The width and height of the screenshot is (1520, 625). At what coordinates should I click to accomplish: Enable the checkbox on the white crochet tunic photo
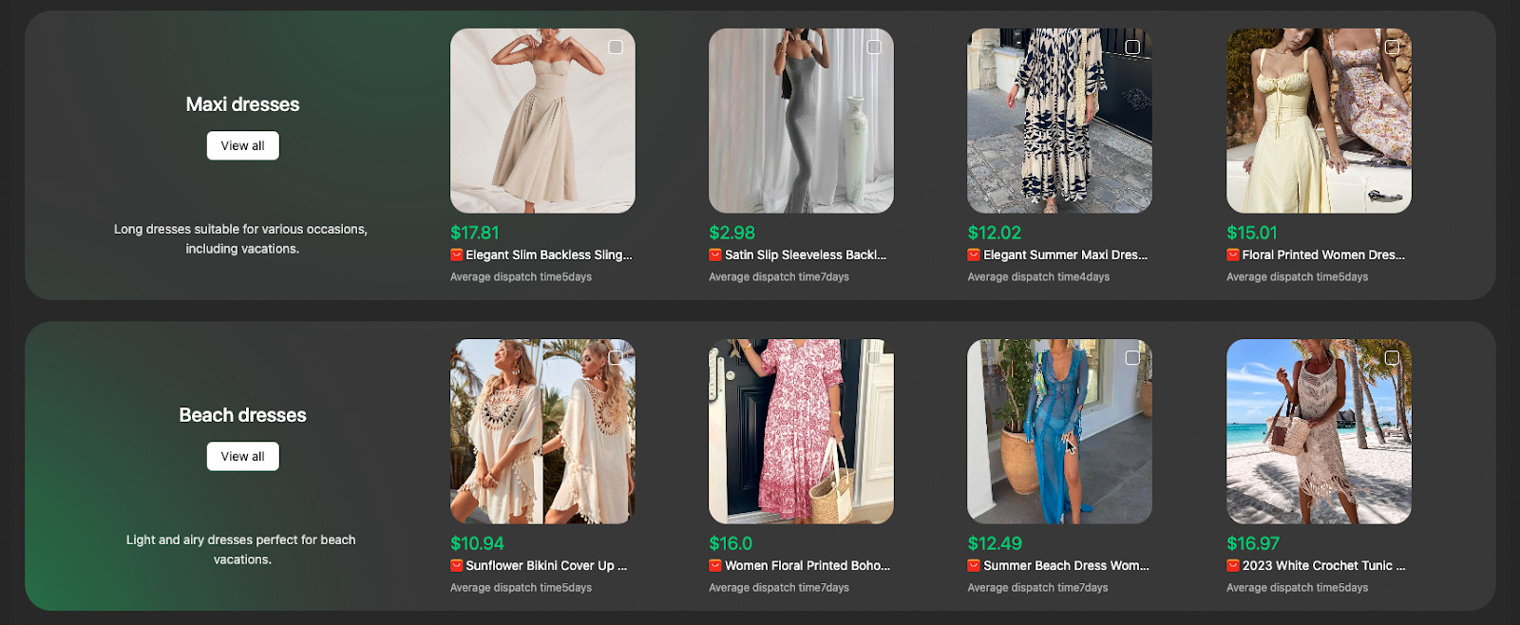coord(1392,357)
